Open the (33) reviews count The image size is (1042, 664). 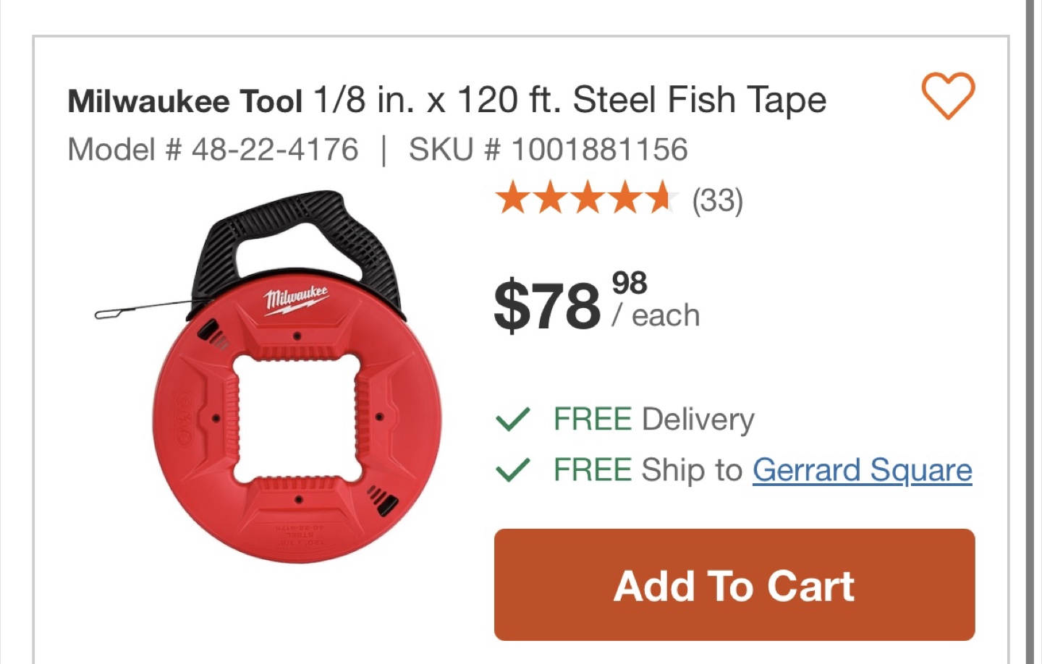click(x=717, y=200)
